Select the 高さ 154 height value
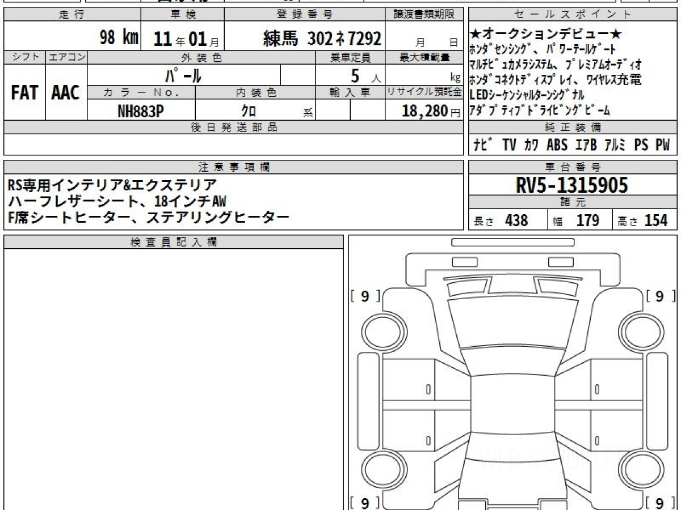Viewport: 681px width, 510px height. [x=643, y=220]
